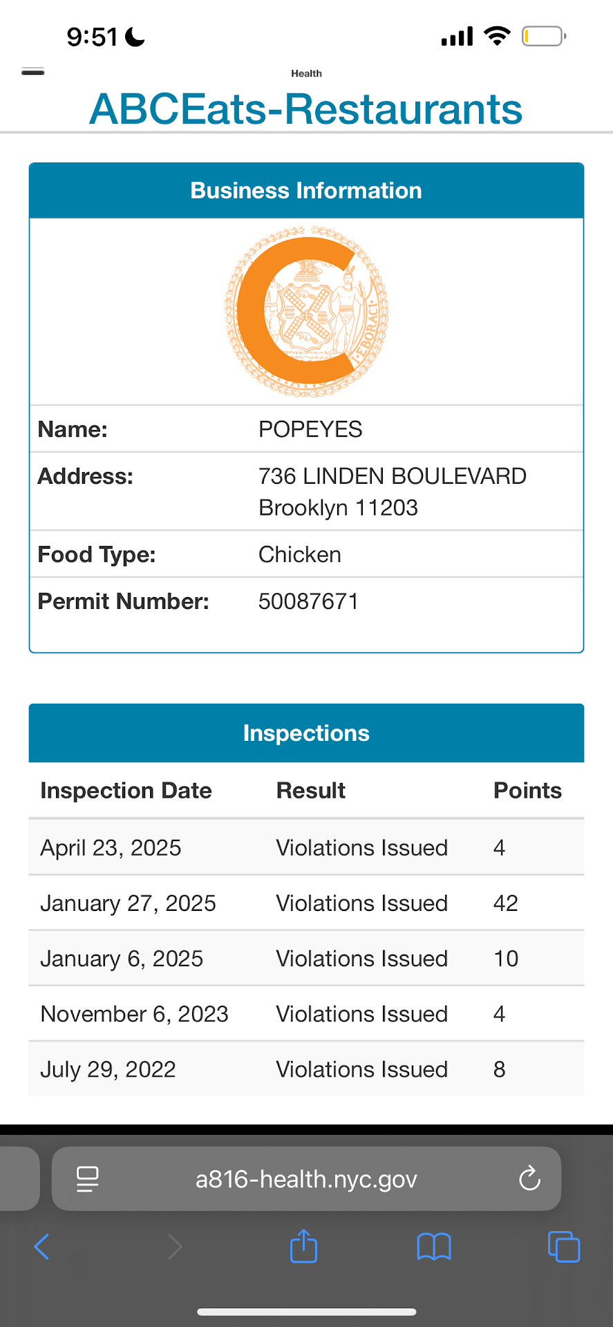Viewport: 613px width, 1327px height.
Task: Tap the Result column header
Action: tap(311, 790)
